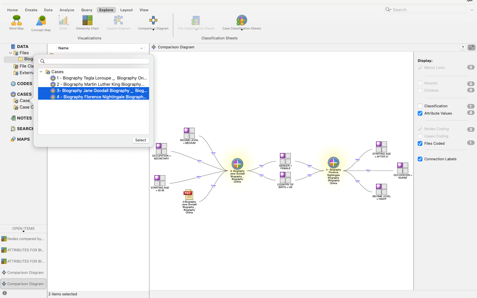Create a Concept Map
The height and width of the screenshot is (298, 477).
41,23
